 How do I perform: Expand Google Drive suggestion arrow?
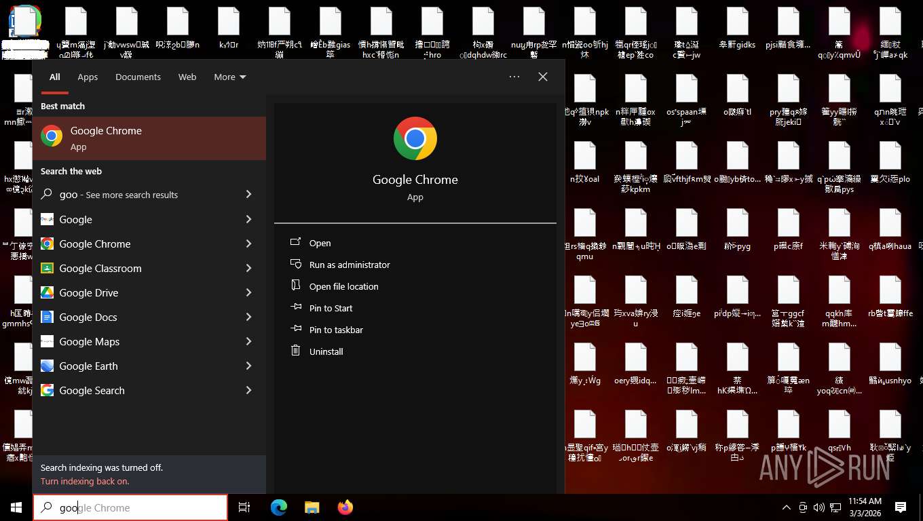click(248, 292)
